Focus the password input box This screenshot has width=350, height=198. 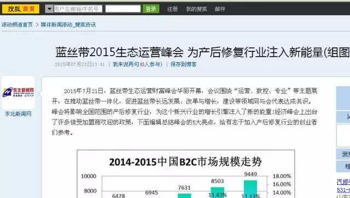point(123,9)
